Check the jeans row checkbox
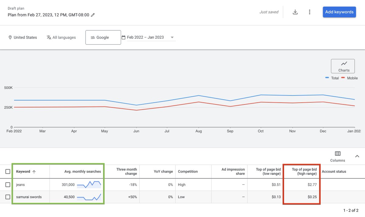 tap(8, 184)
